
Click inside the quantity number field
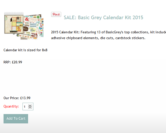tap(25, 107)
